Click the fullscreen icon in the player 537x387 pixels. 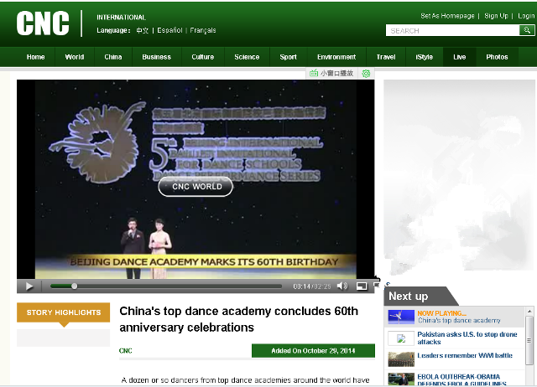point(376,285)
